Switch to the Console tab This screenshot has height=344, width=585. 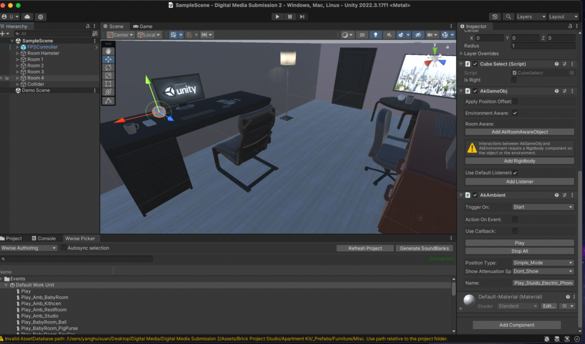[46, 238]
